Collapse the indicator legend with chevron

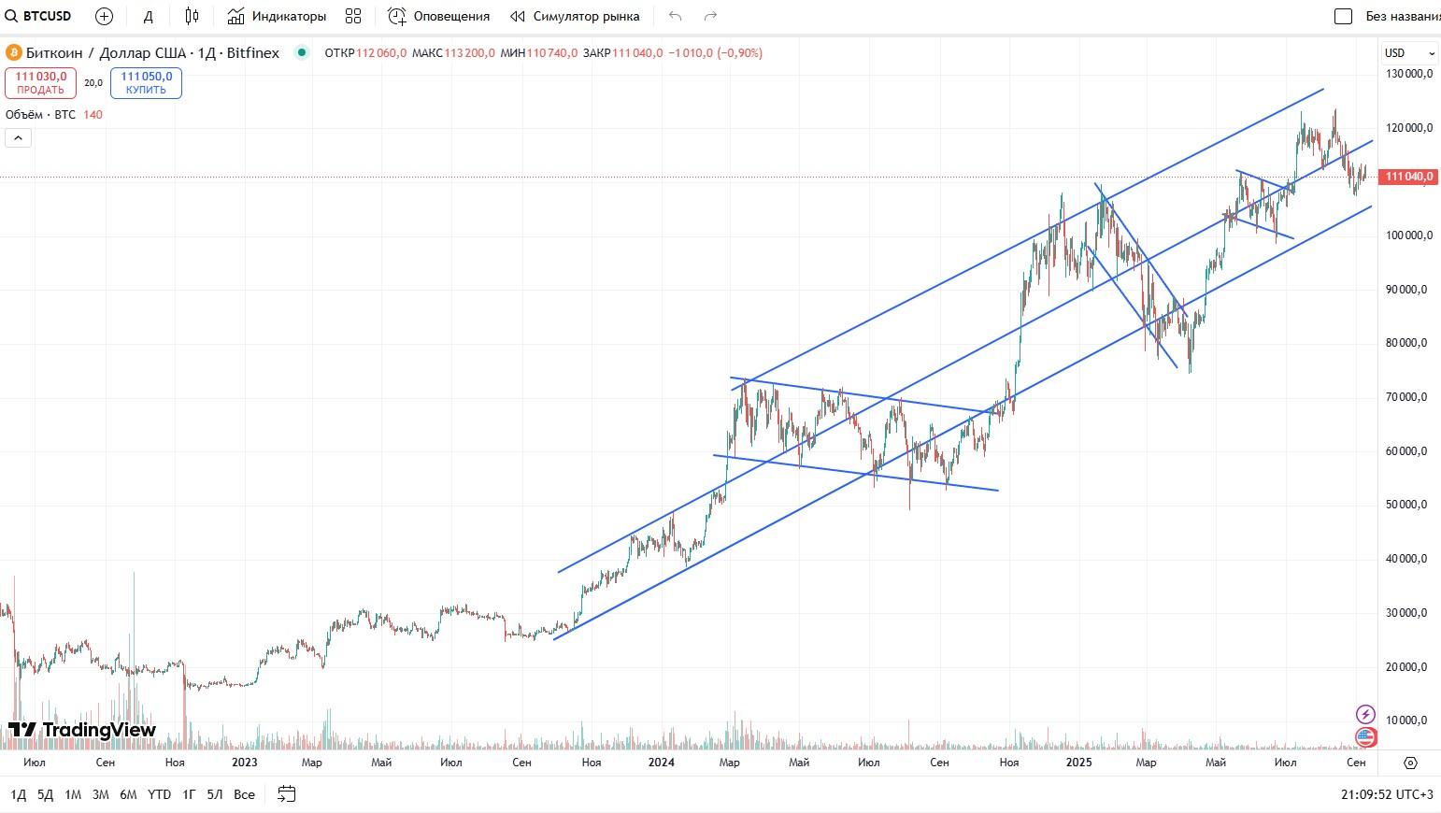[19, 138]
